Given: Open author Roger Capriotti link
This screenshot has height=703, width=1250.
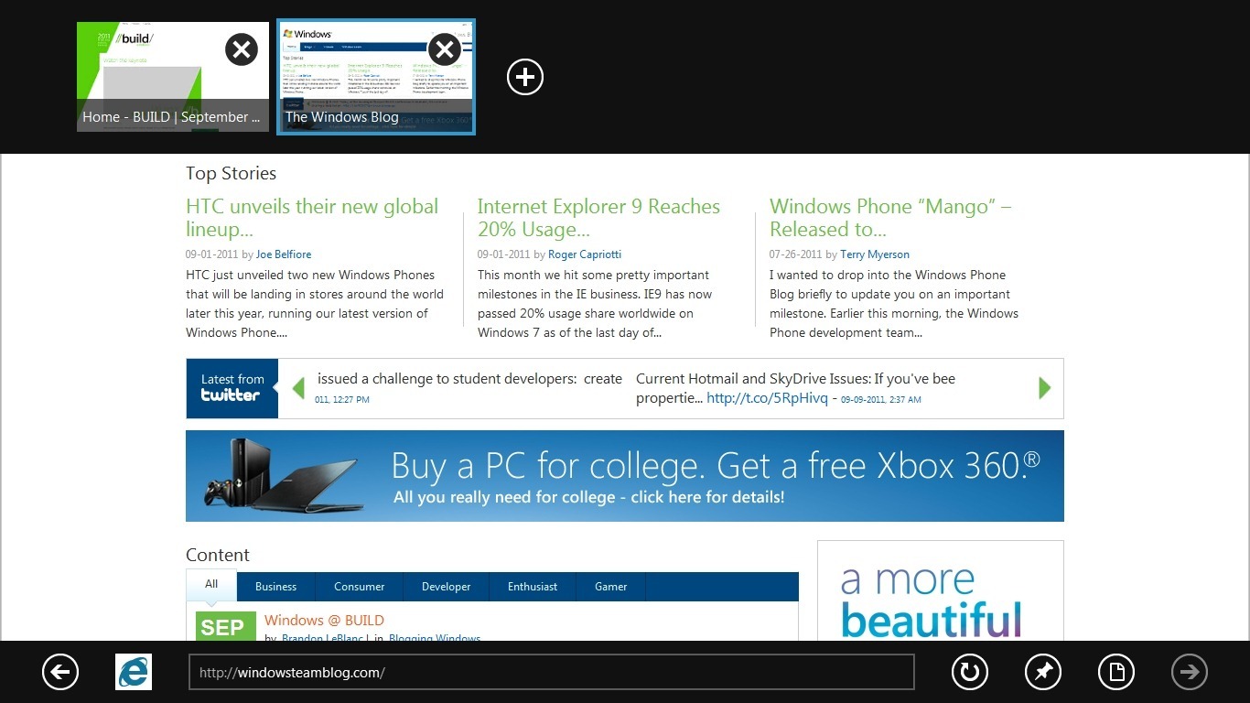Looking at the screenshot, I should pos(585,254).
